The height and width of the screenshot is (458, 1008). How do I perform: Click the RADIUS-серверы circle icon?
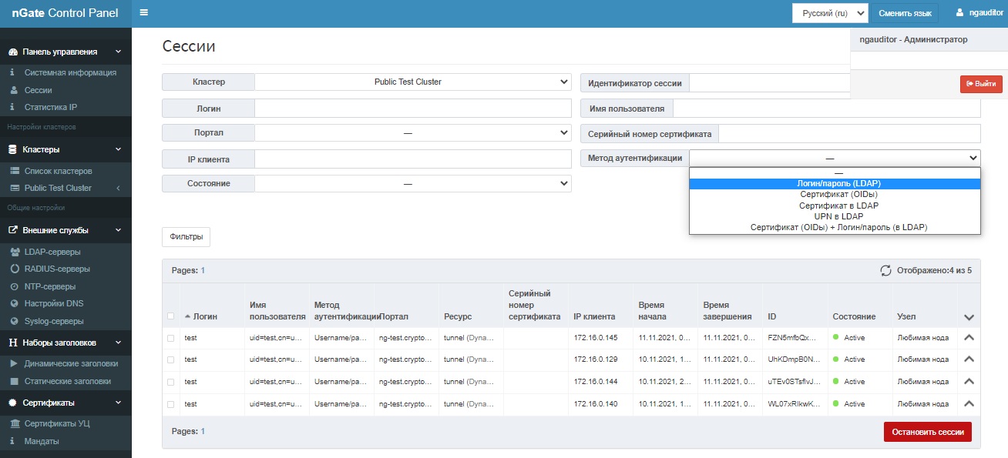15,269
